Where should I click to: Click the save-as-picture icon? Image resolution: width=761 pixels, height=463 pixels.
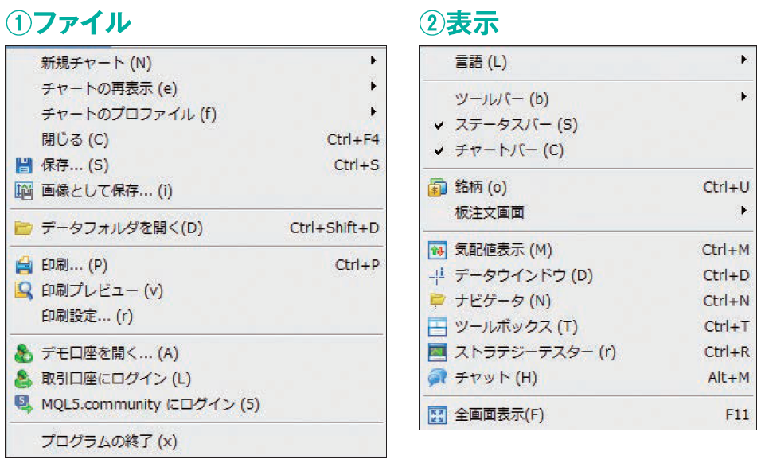click(23, 191)
